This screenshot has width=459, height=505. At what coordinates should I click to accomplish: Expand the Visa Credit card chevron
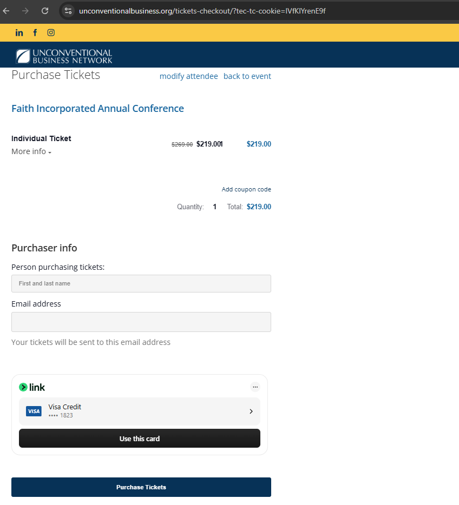click(251, 411)
